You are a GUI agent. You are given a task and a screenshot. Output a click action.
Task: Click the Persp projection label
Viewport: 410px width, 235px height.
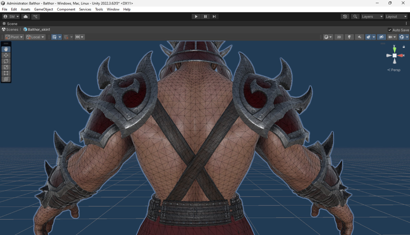point(394,70)
